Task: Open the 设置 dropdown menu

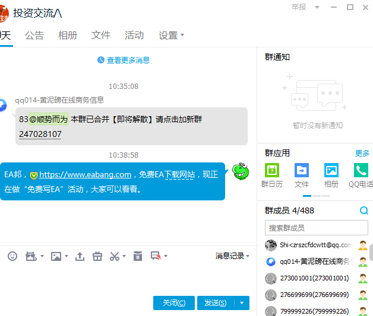Action: (171, 36)
